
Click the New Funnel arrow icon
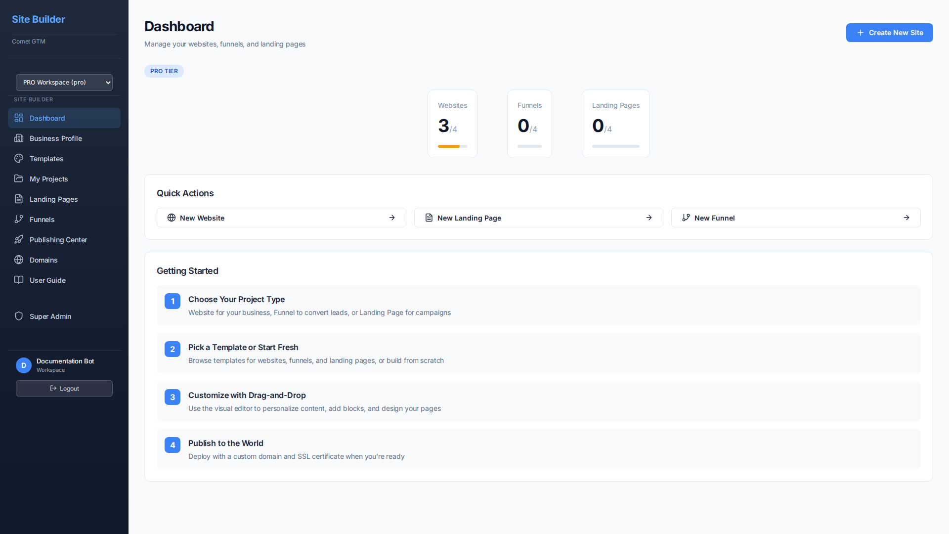[x=906, y=218]
